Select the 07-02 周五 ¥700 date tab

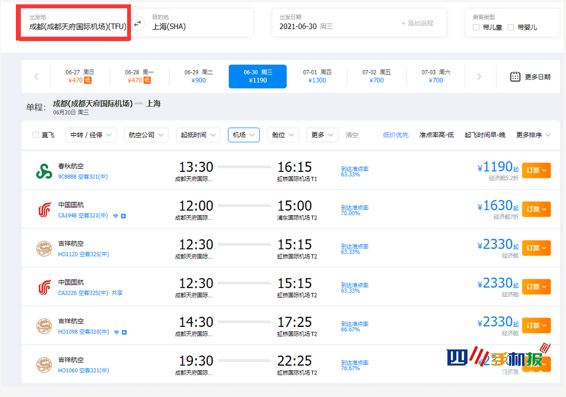(376, 77)
